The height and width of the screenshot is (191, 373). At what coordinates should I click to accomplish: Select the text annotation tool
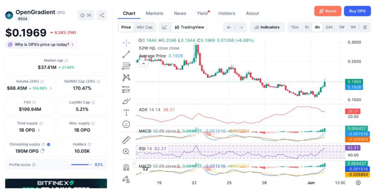(x=126, y=113)
